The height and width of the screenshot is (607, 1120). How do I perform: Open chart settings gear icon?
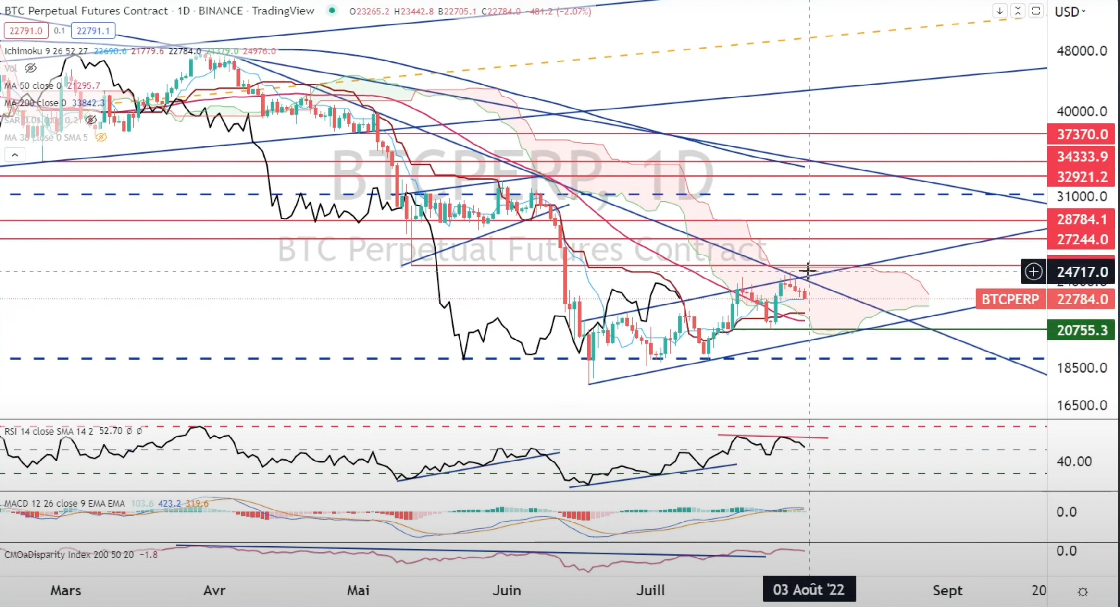(x=1083, y=591)
